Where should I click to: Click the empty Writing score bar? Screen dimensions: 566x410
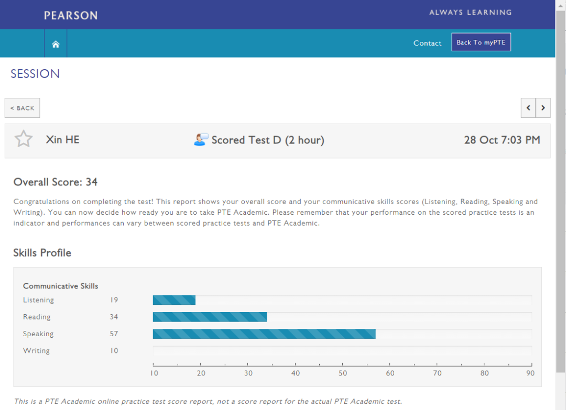(x=342, y=351)
